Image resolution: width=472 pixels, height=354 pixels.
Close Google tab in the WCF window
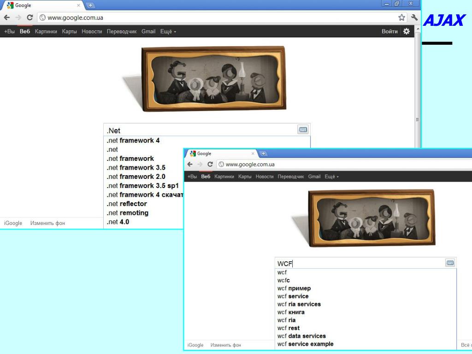pos(253,153)
